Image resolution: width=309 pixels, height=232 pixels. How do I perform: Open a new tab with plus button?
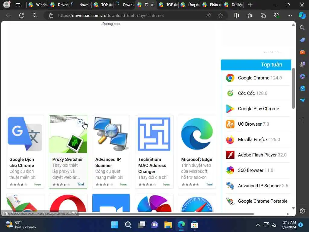coord(250,5)
